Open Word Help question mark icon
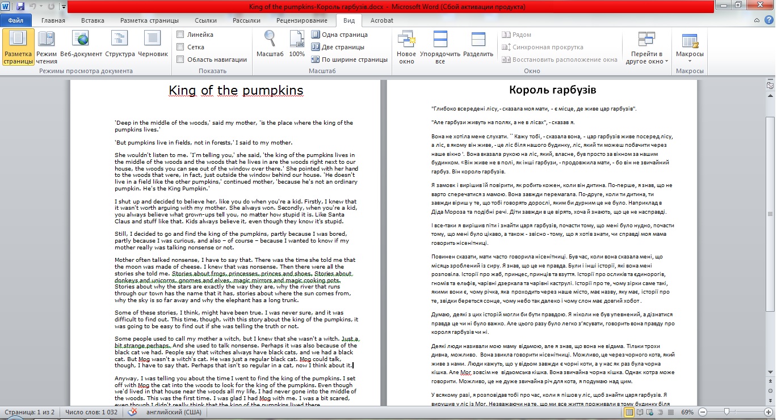The width and height of the screenshot is (777, 420). (769, 20)
